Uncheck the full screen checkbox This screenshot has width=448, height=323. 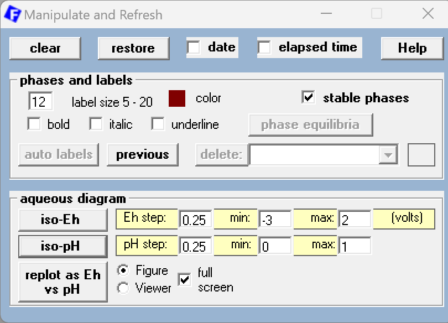[x=184, y=280]
